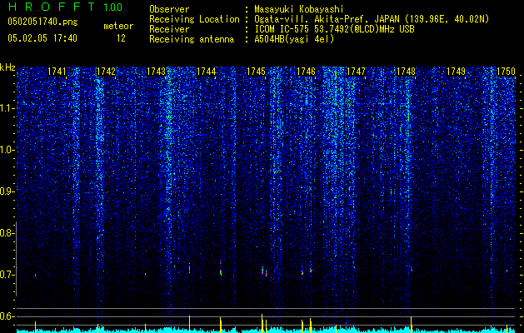Click the 1746 time marker

tap(306, 71)
